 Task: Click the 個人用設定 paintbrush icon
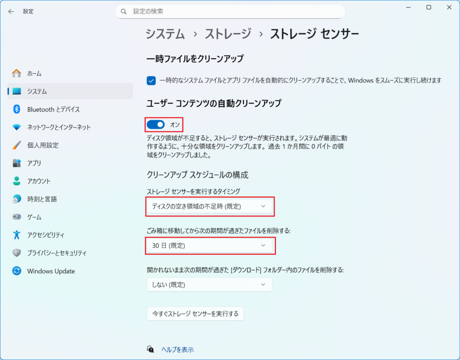click(x=17, y=145)
